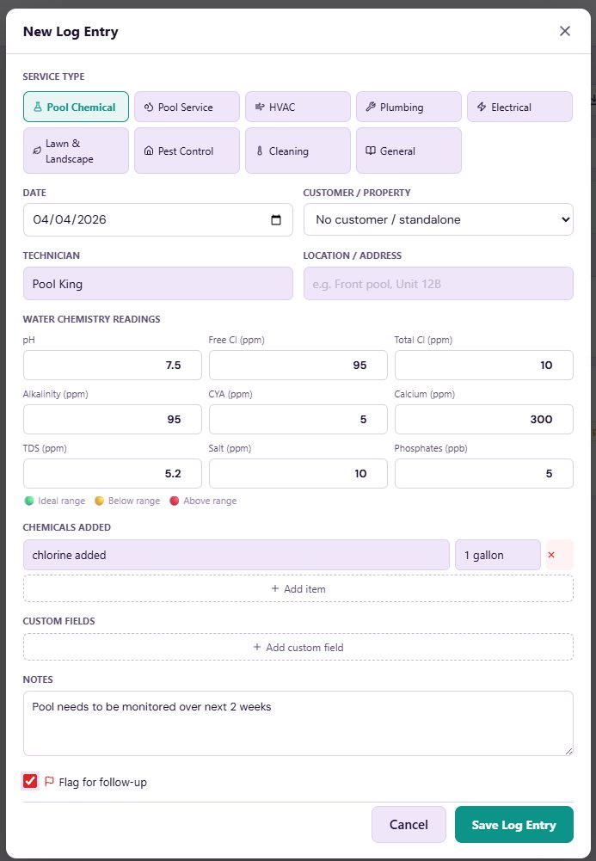This screenshot has height=861, width=596.
Task: Click the pH reading input
Action: tap(112, 366)
